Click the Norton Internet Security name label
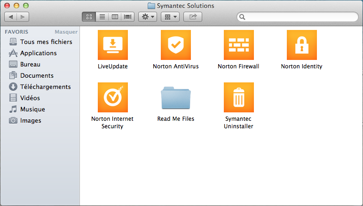Screen dimensions: 363x206 [112, 122]
